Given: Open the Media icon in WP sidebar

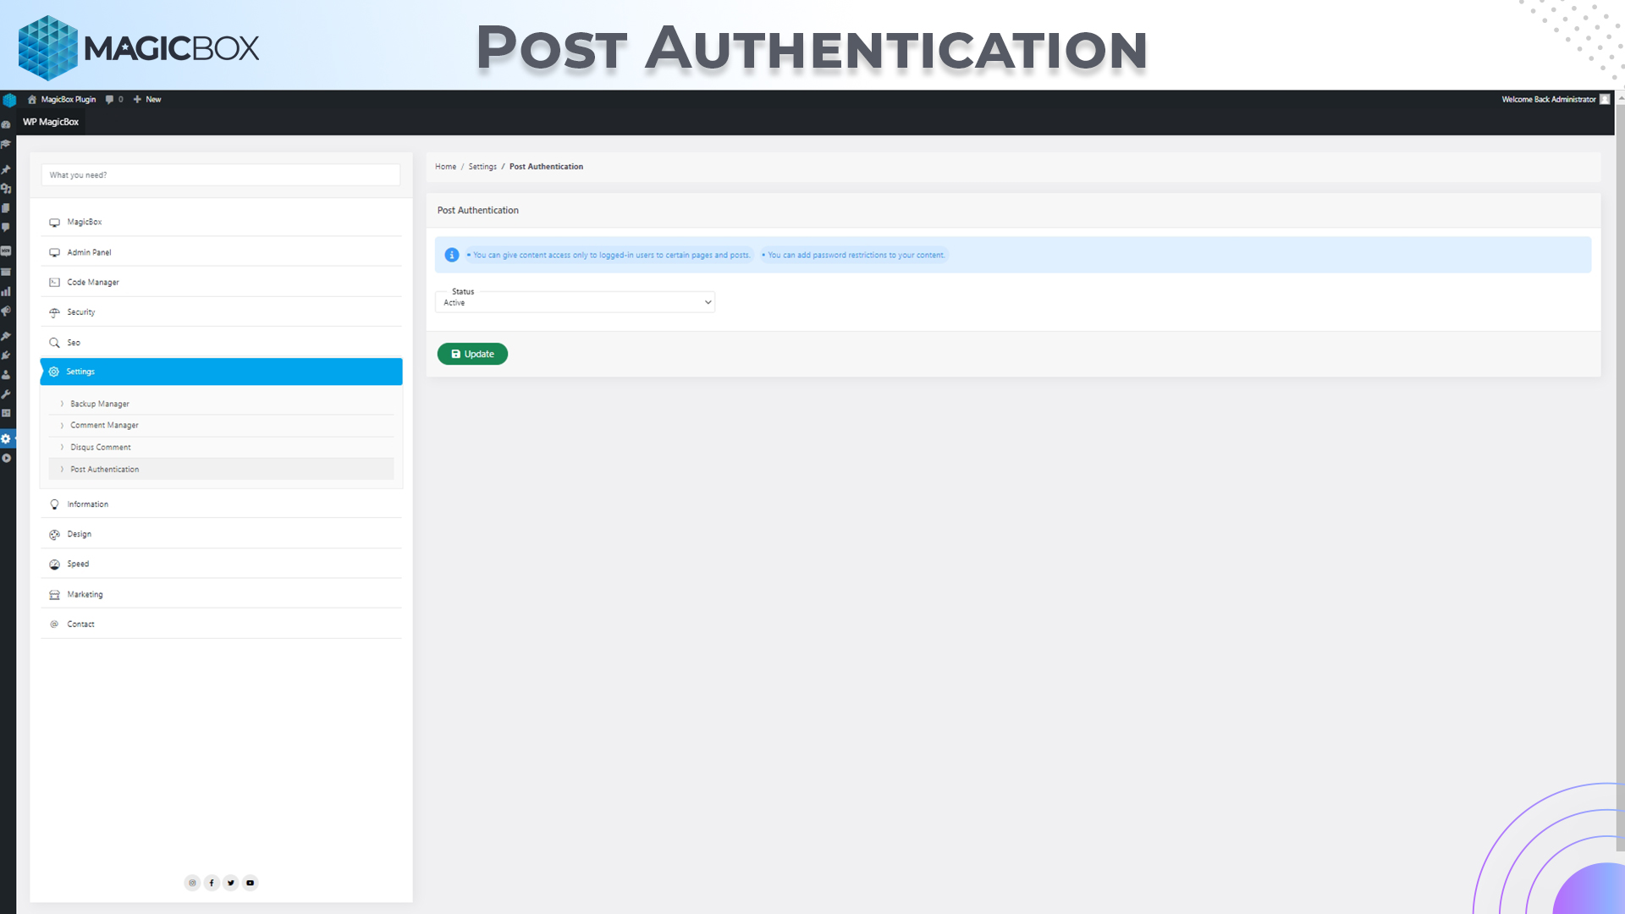Looking at the screenshot, I should (6, 189).
